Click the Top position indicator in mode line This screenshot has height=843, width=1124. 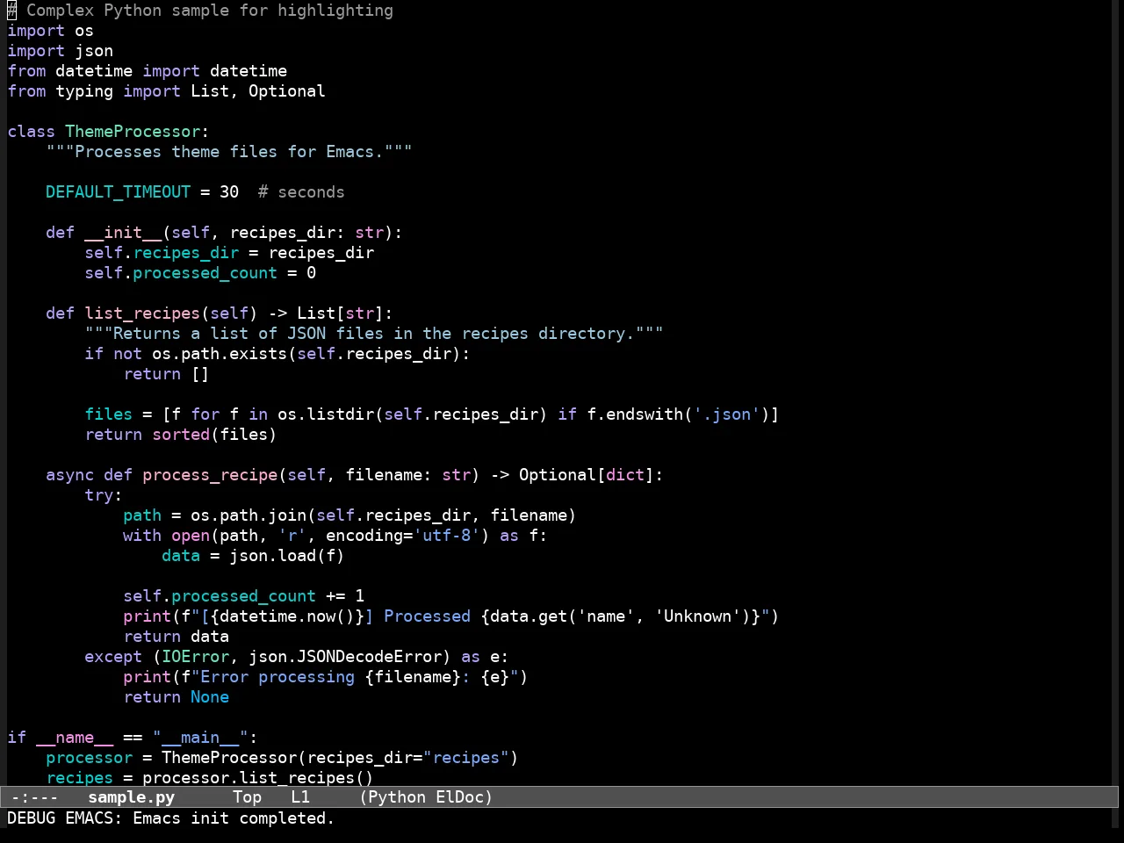point(248,797)
